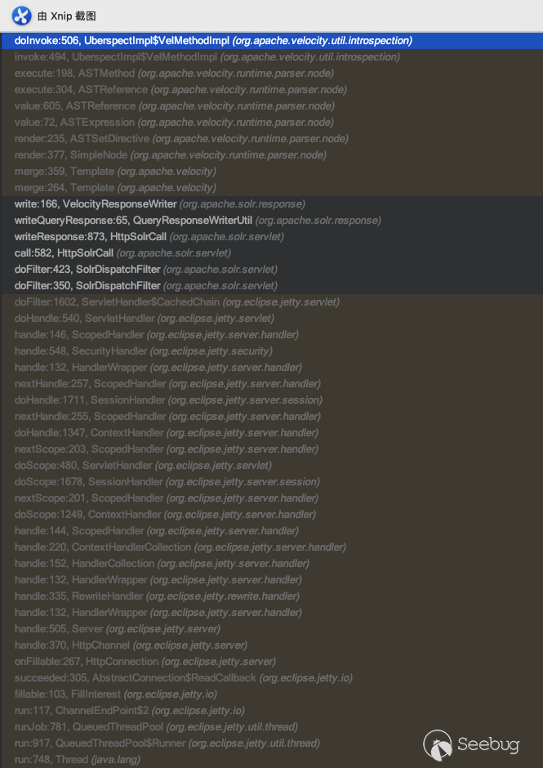
Task: Select handle:505 Server stack frame
Action: [x=117, y=629]
